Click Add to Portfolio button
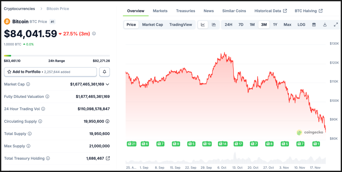The height and width of the screenshot is (172, 342). [x=50, y=72]
